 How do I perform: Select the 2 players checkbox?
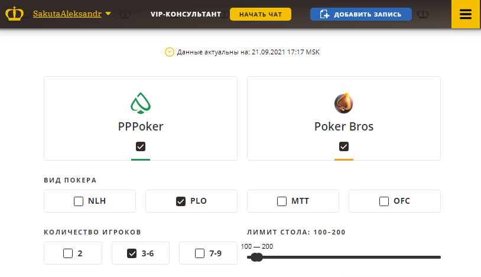tap(68, 254)
